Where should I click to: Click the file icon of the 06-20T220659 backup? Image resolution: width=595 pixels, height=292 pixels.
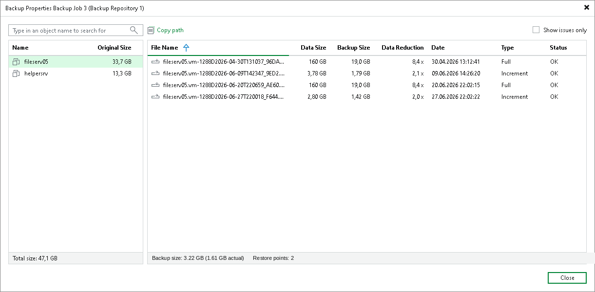pos(155,85)
